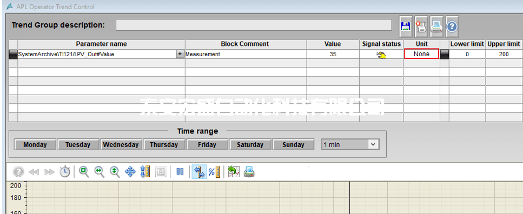
Task: Select the Wednesday time range button
Action: 121,145
